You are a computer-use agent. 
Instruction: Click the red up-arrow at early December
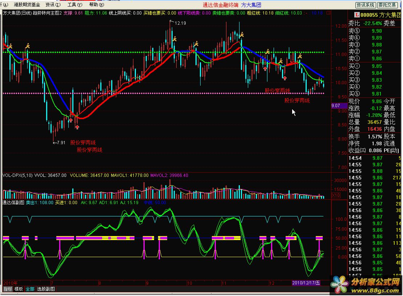pos(265,69)
